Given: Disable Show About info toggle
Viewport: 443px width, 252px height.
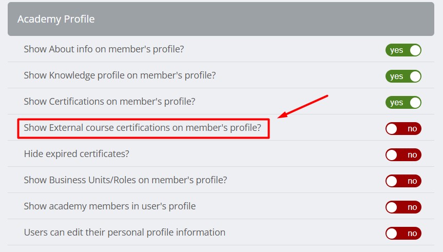Looking at the screenshot, I should point(403,50).
